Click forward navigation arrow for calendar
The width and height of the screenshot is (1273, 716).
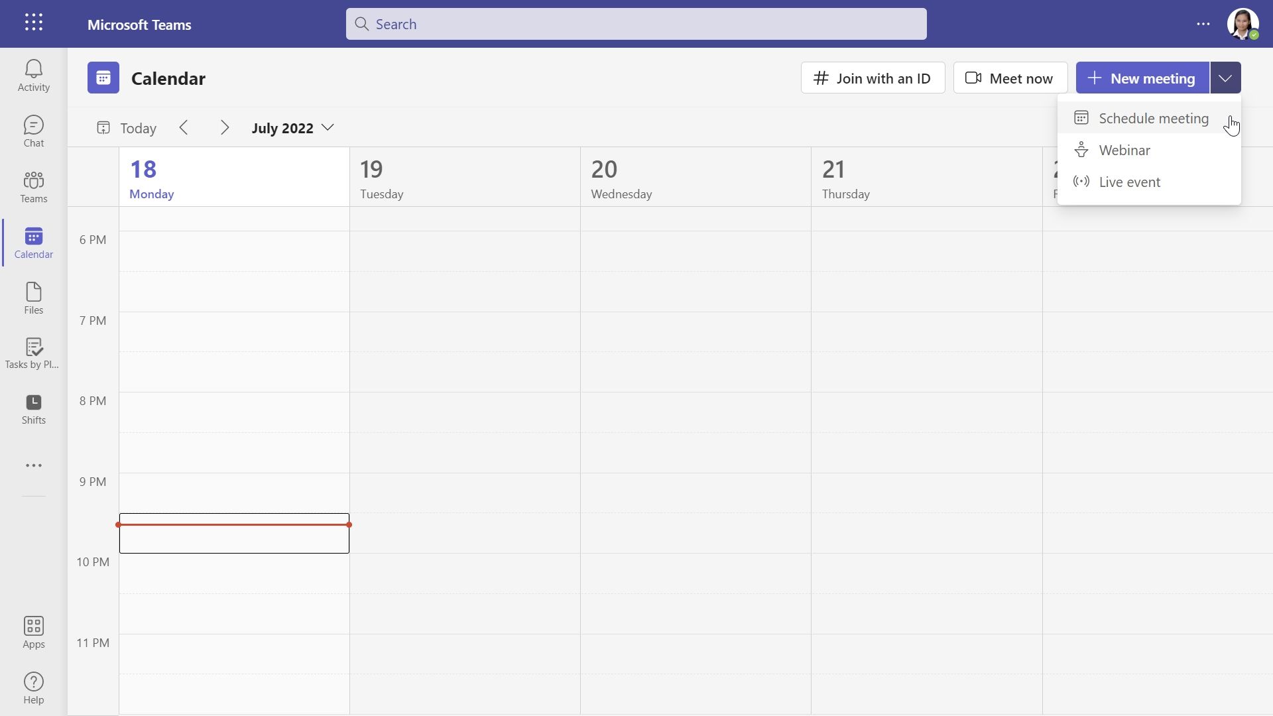pyautogui.click(x=225, y=129)
